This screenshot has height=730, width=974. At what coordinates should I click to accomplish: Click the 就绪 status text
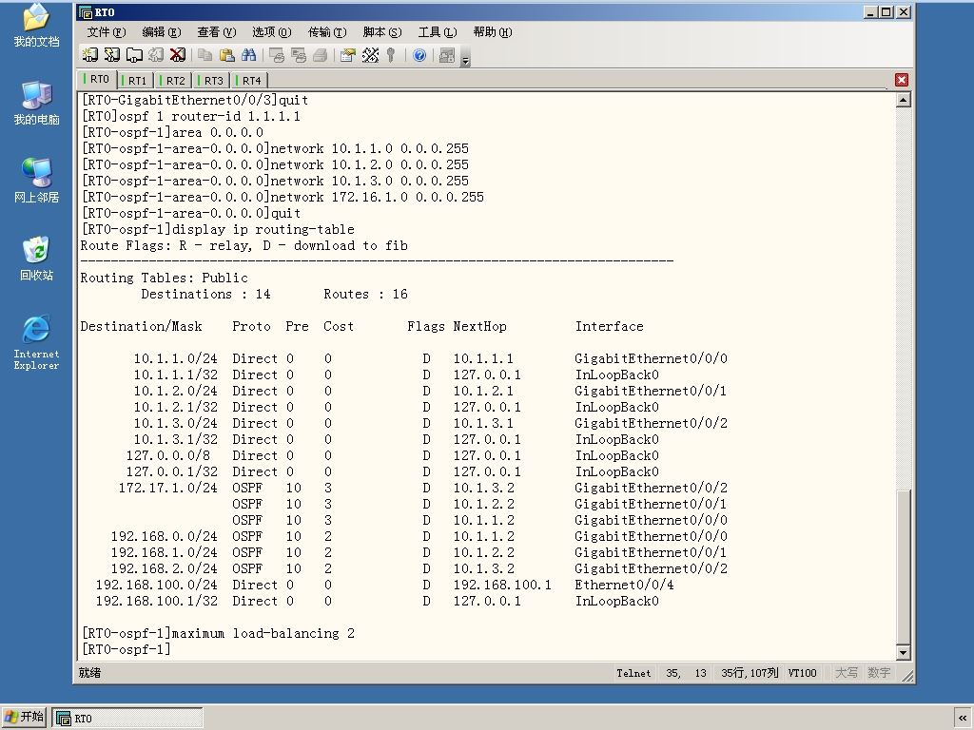click(90, 673)
